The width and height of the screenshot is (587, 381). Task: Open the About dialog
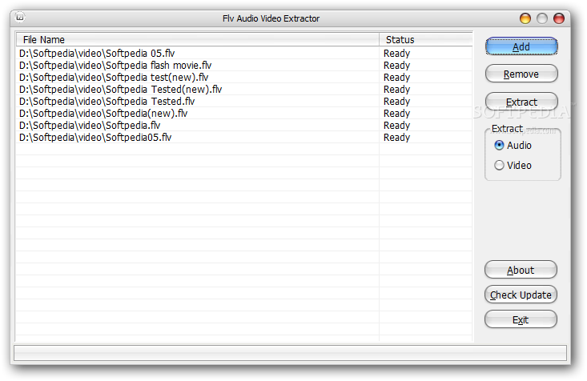pos(521,270)
